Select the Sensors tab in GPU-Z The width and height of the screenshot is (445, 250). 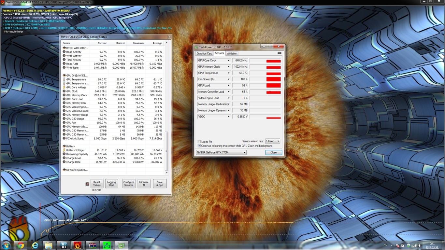(x=219, y=53)
